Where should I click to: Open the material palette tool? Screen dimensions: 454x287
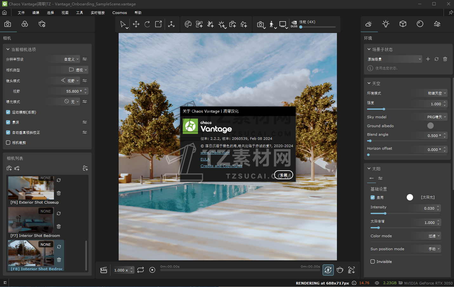188,24
